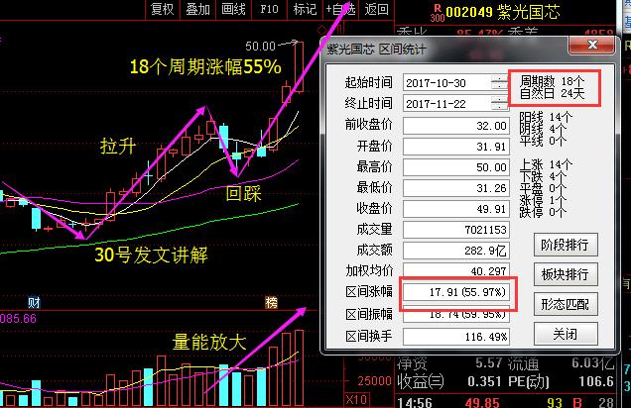Decrease start date with down spinner
The height and width of the screenshot is (408, 631).
tap(499, 87)
